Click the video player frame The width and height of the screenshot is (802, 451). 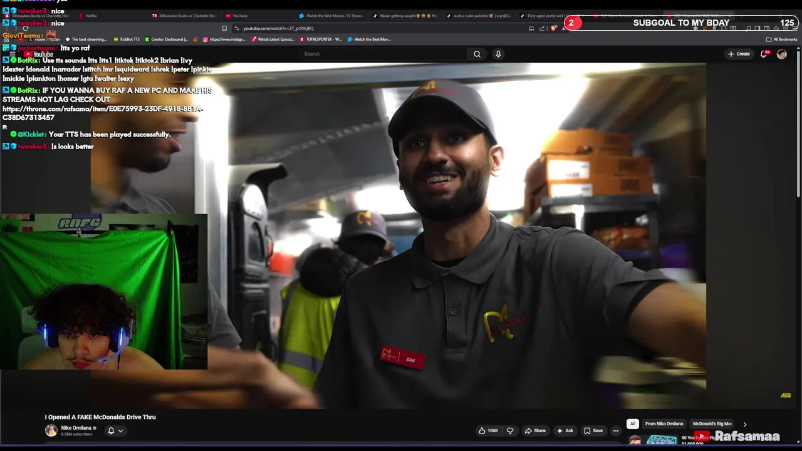coord(398,236)
